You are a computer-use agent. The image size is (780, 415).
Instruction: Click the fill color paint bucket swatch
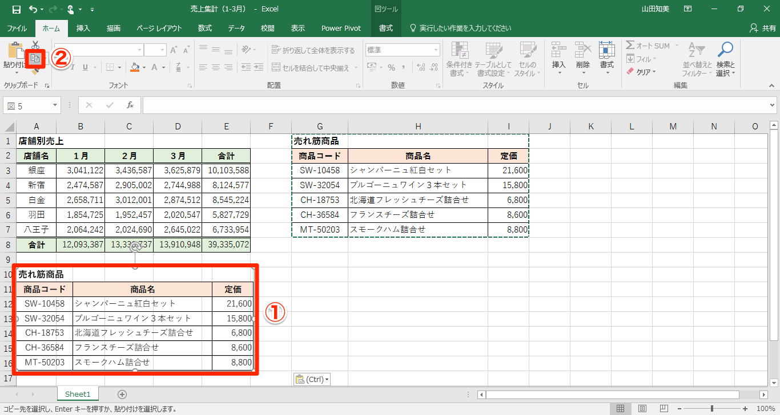(x=135, y=67)
